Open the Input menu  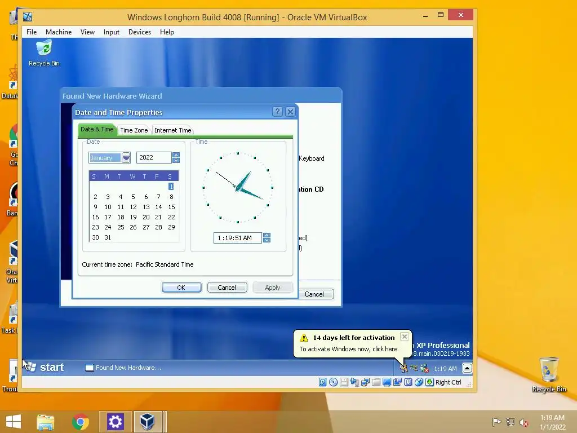coord(112,32)
